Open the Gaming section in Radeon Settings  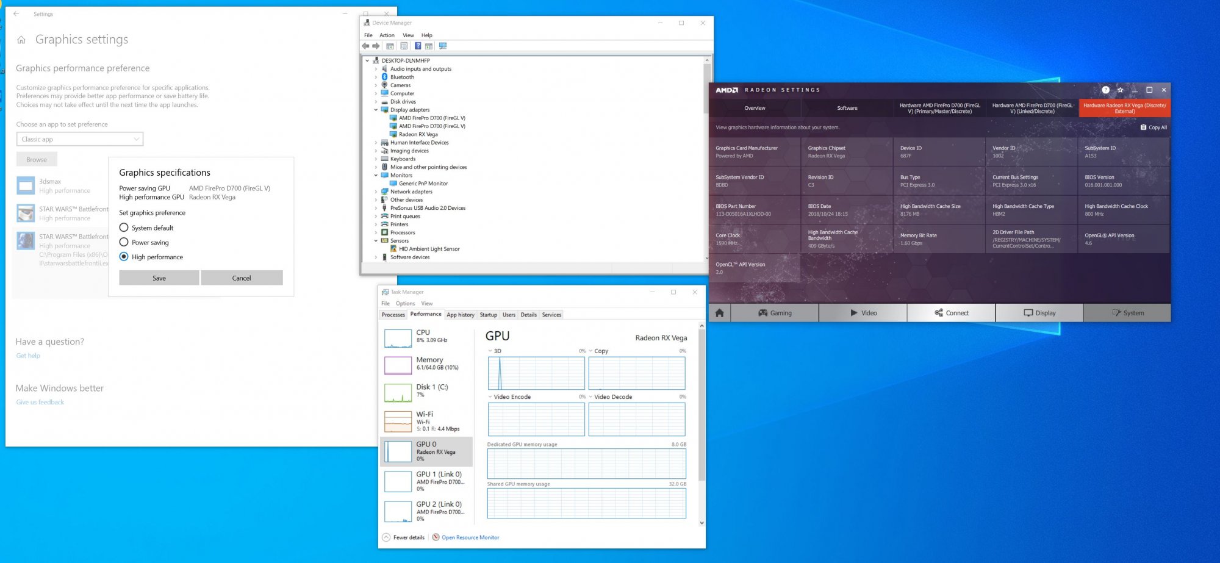pos(775,313)
